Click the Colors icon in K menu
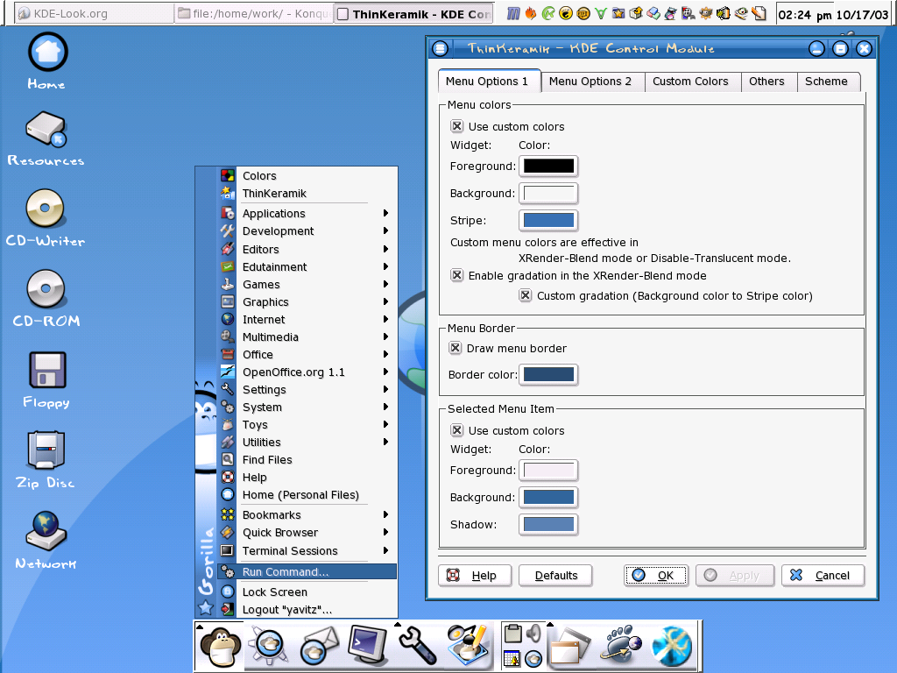 point(228,175)
